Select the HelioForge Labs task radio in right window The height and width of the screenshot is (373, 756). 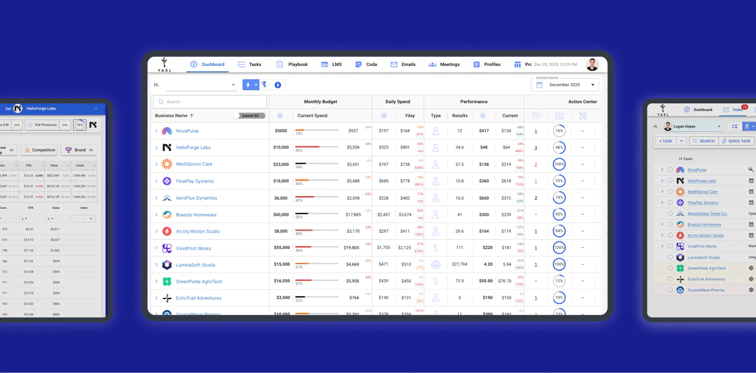(670, 180)
